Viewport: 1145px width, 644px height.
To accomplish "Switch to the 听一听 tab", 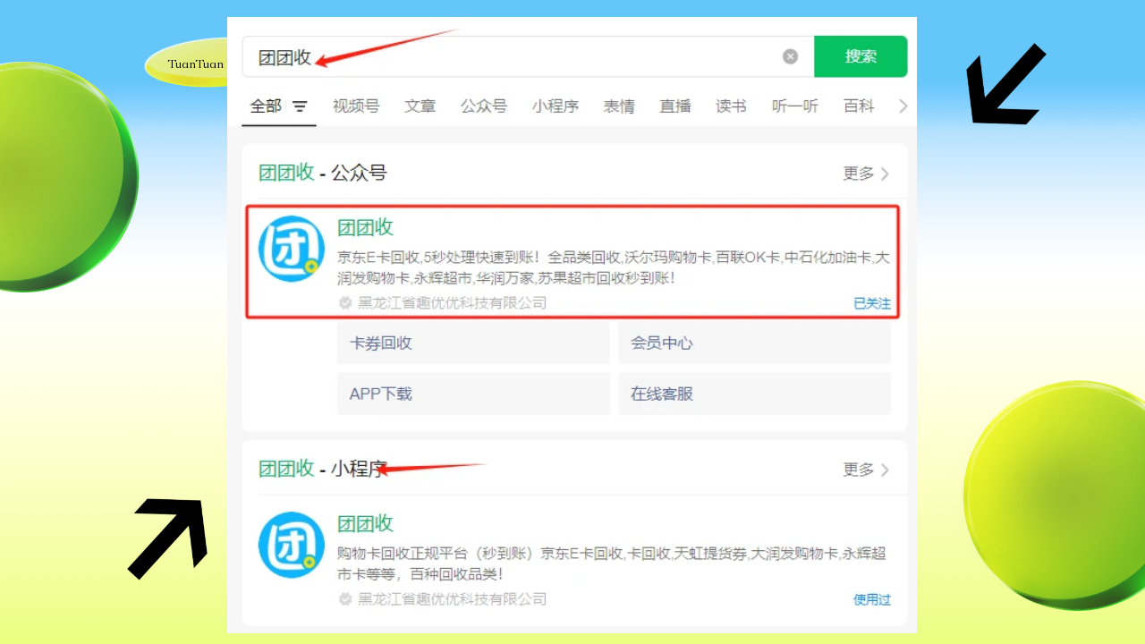I will 795,106.
